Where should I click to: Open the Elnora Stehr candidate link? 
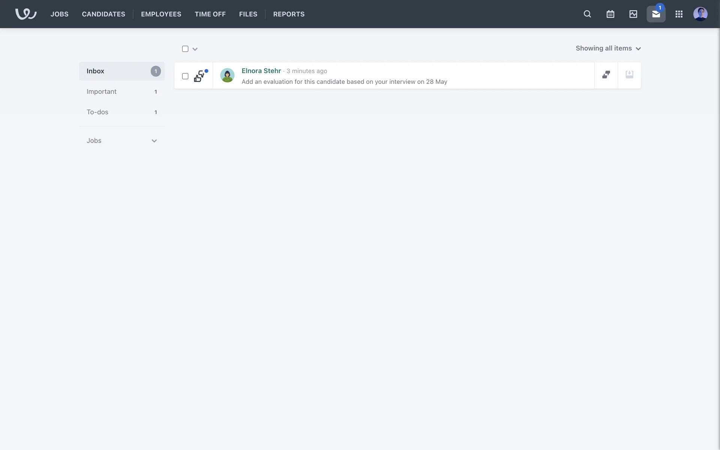pyautogui.click(x=261, y=71)
